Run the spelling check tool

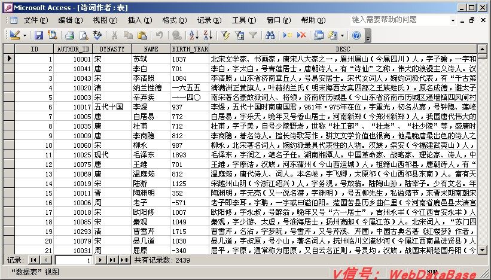coord(97,35)
